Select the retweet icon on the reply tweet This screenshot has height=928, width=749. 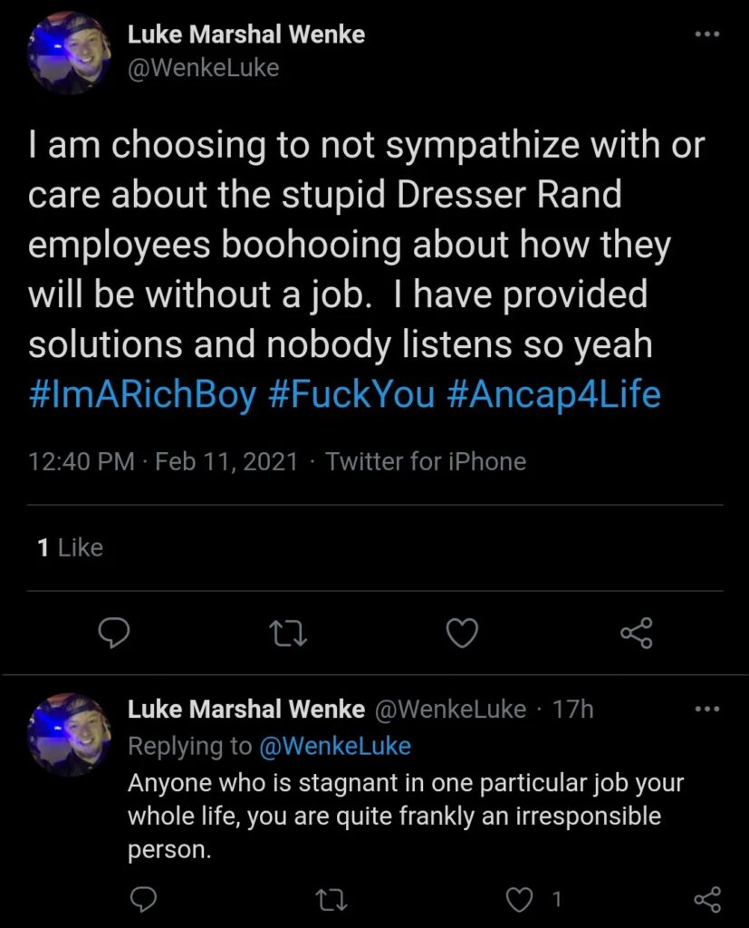tap(331, 900)
